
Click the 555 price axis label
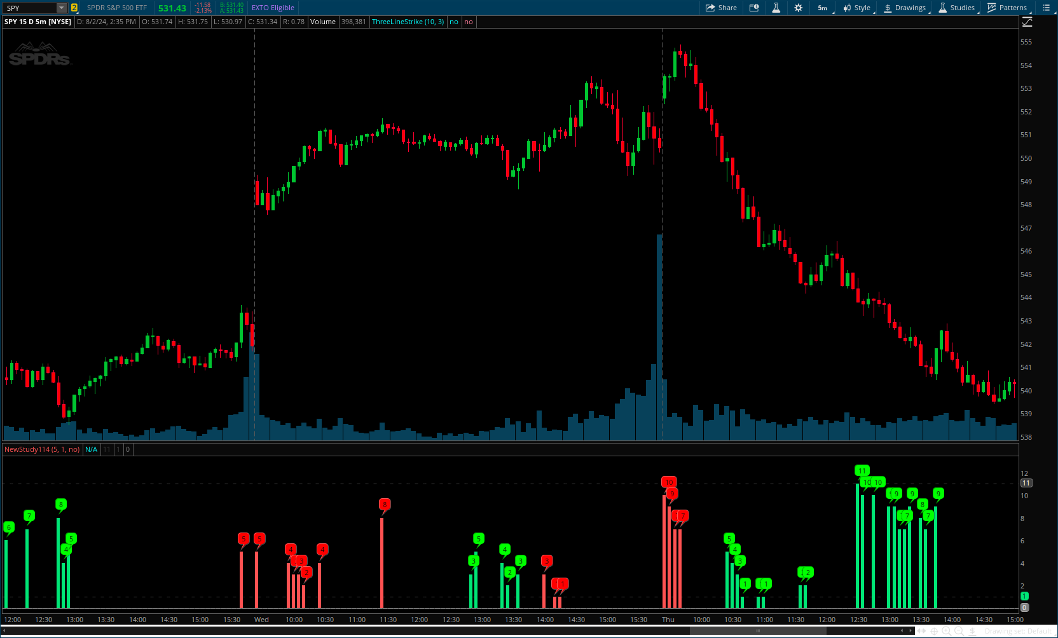tap(1026, 42)
